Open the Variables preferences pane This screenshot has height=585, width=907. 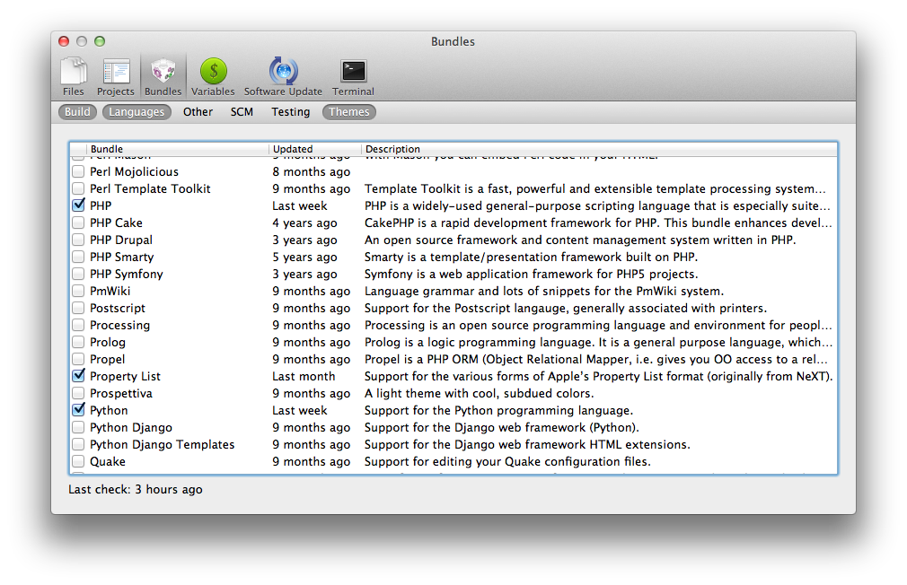(x=213, y=77)
